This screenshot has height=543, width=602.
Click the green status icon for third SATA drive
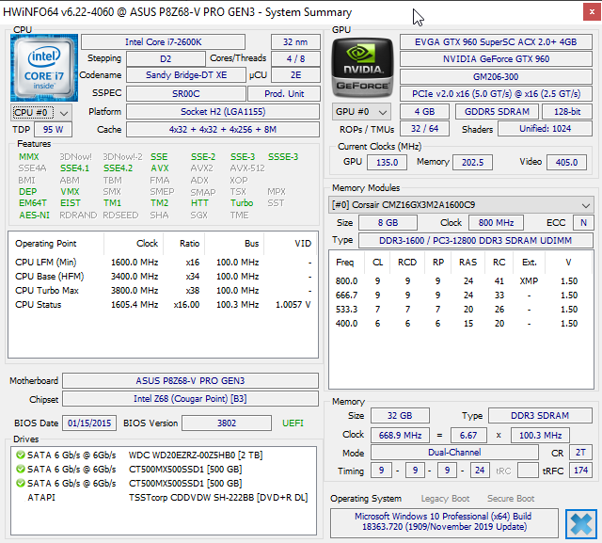(21, 483)
